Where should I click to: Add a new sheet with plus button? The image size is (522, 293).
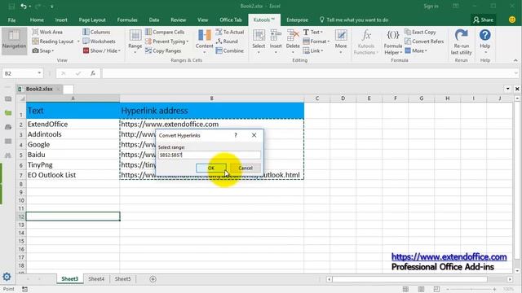[153, 279]
